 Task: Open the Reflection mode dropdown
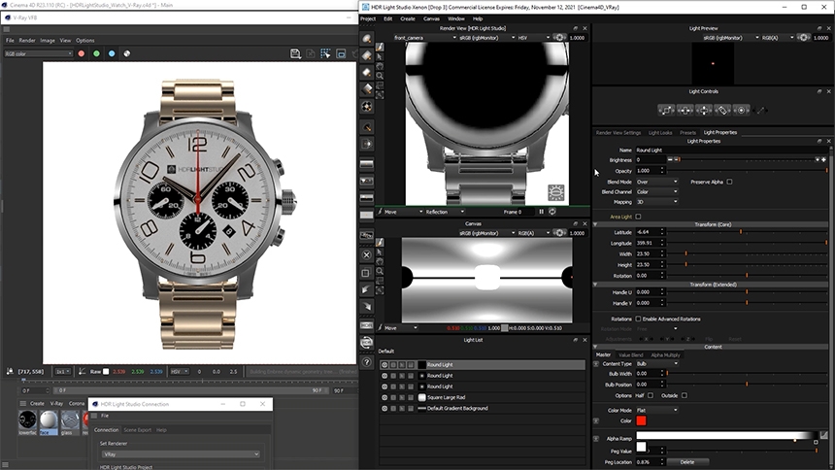tap(446, 212)
